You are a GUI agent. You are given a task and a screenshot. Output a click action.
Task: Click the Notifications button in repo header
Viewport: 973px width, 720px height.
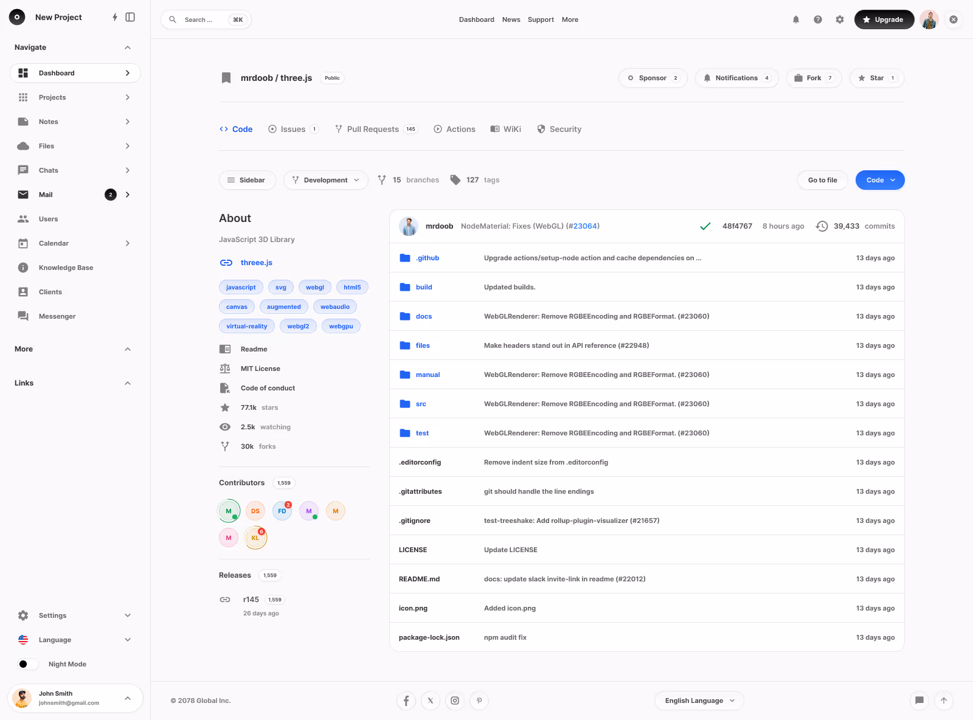pos(737,78)
